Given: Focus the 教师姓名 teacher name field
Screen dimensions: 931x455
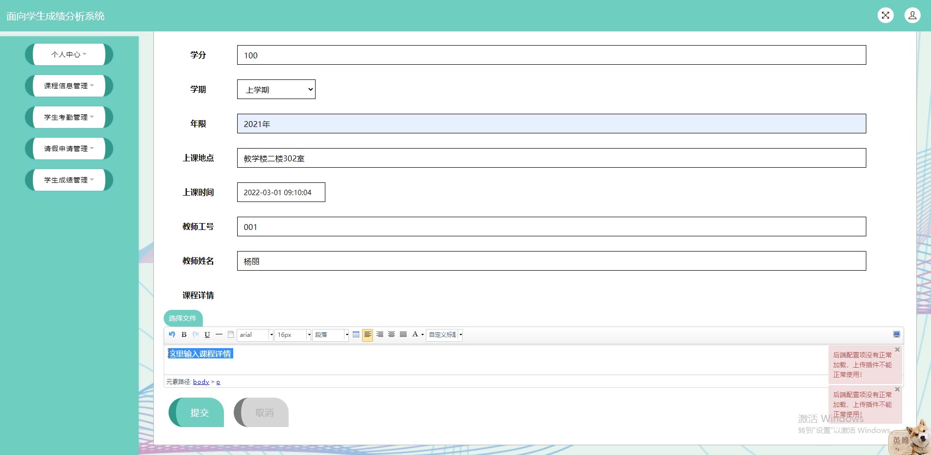Looking at the screenshot, I should point(551,261).
